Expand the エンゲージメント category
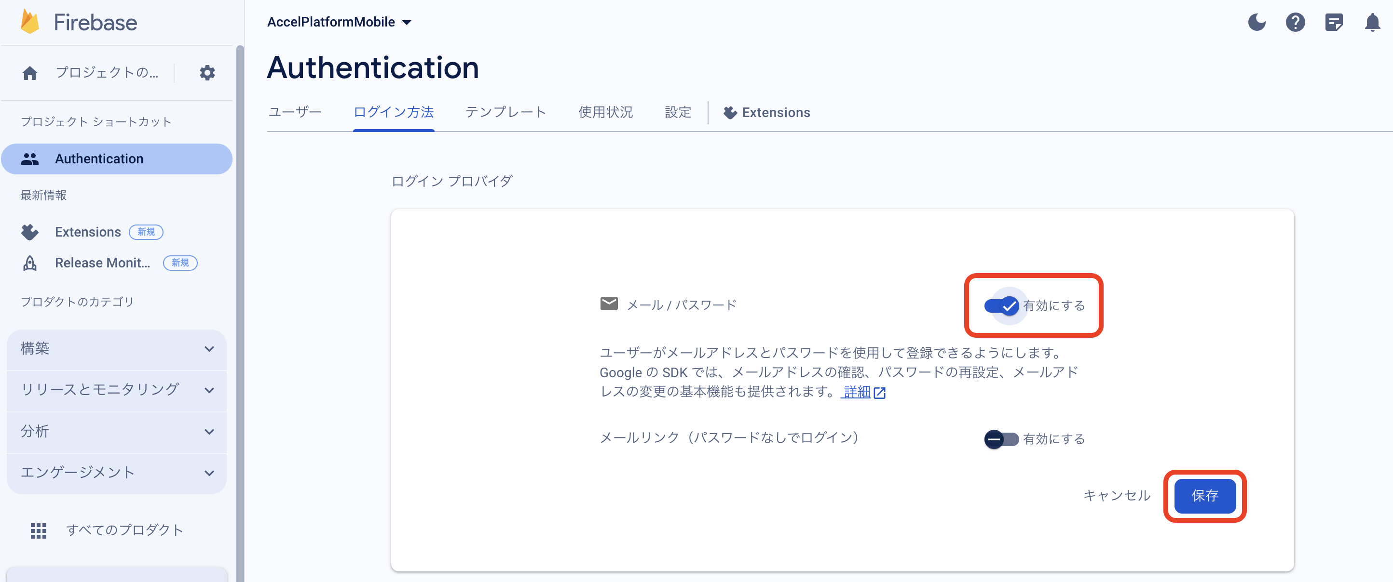1393x582 pixels. 116,472
